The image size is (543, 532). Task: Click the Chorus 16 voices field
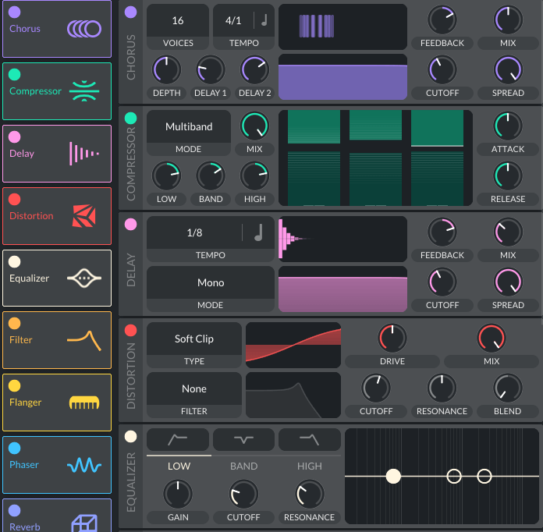(x=178, y=20)
